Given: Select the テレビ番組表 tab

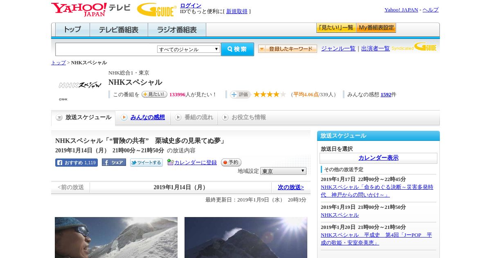Looking at the screenshot, I should (x=119, y=30).
